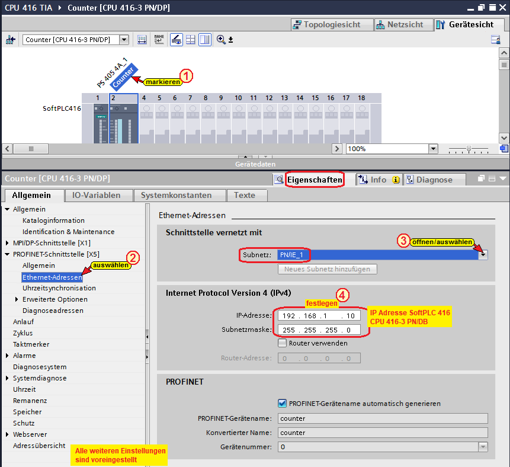Click the device navigation icon left of device selector

(11, 40)
